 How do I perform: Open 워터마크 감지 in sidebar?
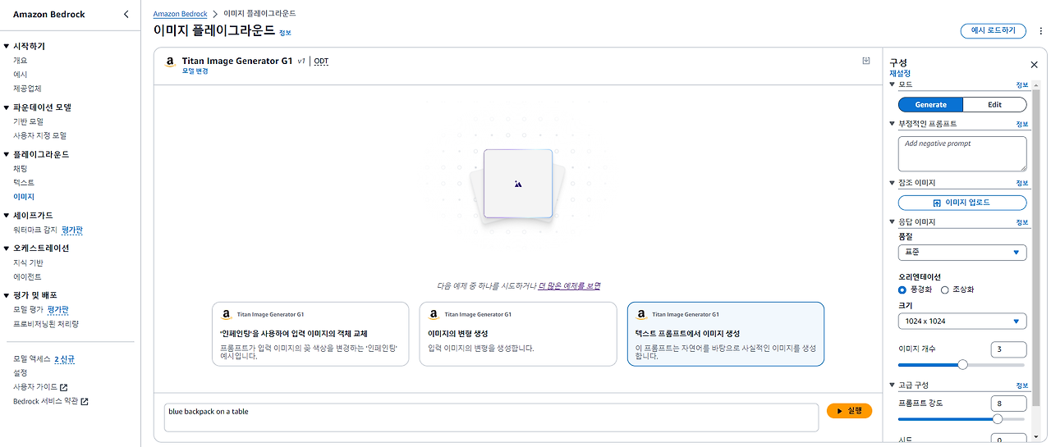coord(35,230)
